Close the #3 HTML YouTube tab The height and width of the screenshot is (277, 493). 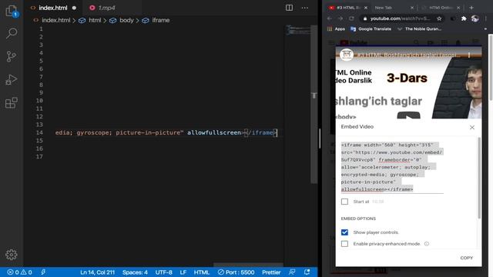pos(366,8)
